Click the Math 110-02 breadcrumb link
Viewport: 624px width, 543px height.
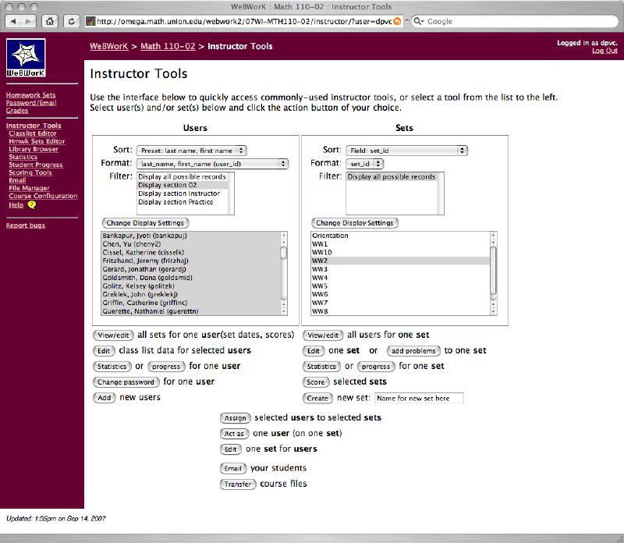168,46
